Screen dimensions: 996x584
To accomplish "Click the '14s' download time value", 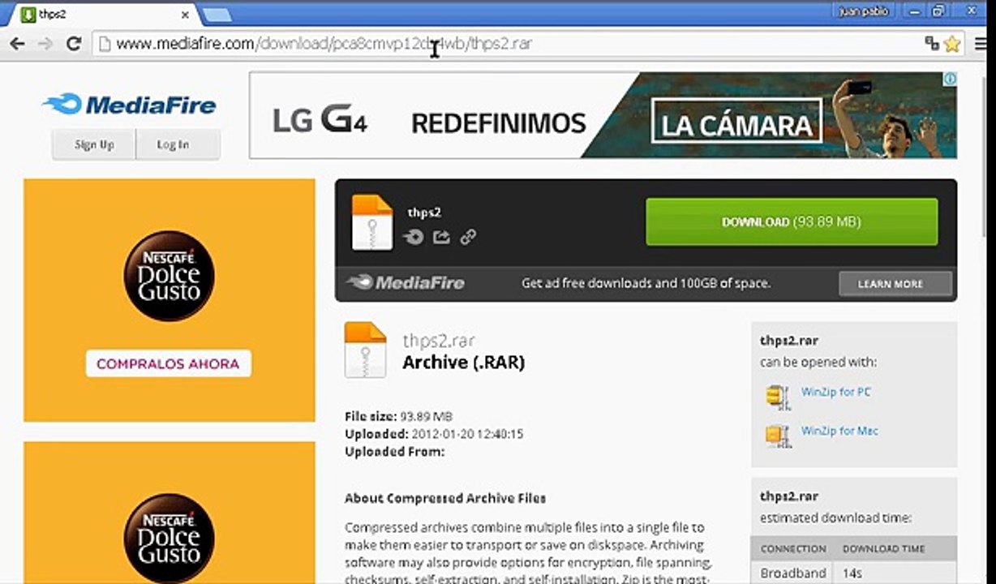I will coord(852,573).
